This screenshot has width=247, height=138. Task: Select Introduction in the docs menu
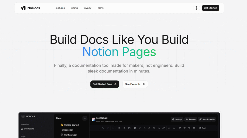[67, 130]
